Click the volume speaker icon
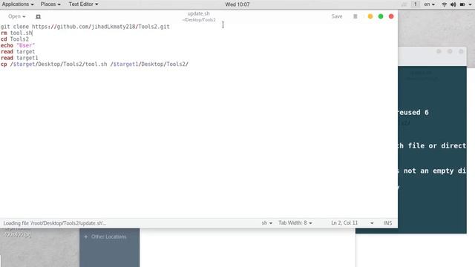 pos(453,4)
